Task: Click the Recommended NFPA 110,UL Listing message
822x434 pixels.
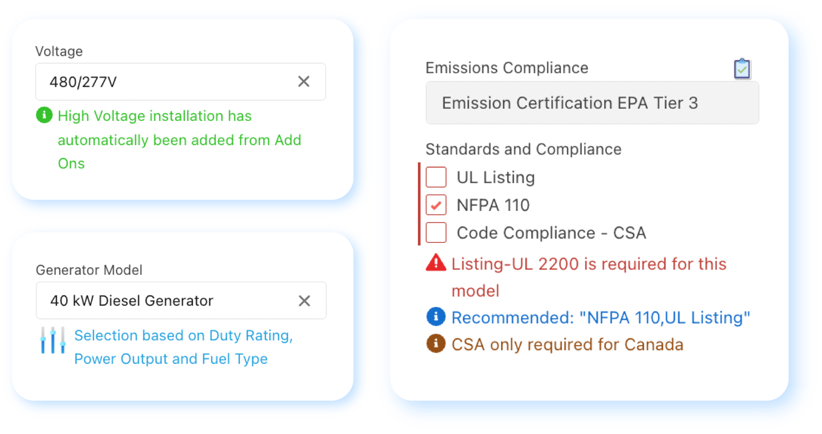Action: (x=600, y=317)
